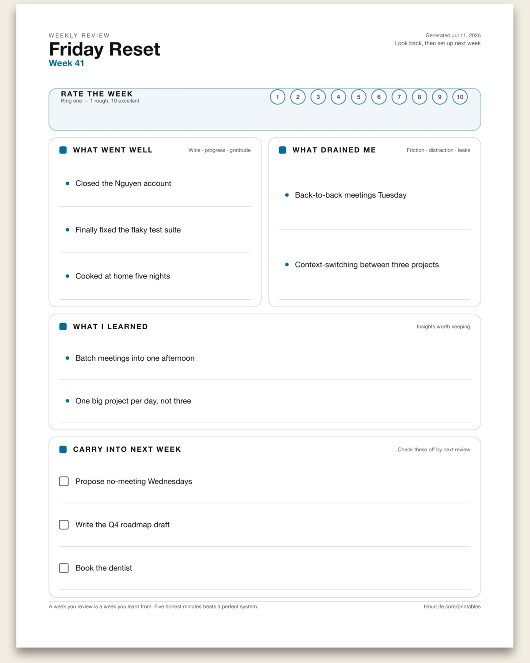Click 'Ring one — 1 rough, 10 excellent' hint

pos(100,101)
